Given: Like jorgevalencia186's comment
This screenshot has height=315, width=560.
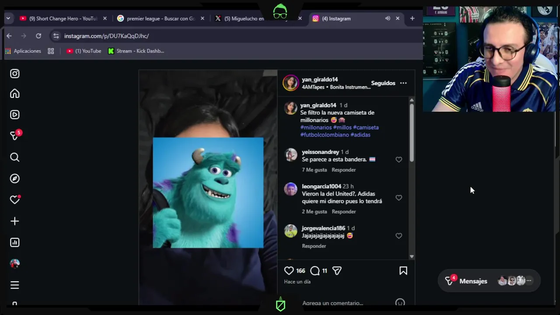Looking at the screenshot, I should pyautogui.click(x=399, y=236).
